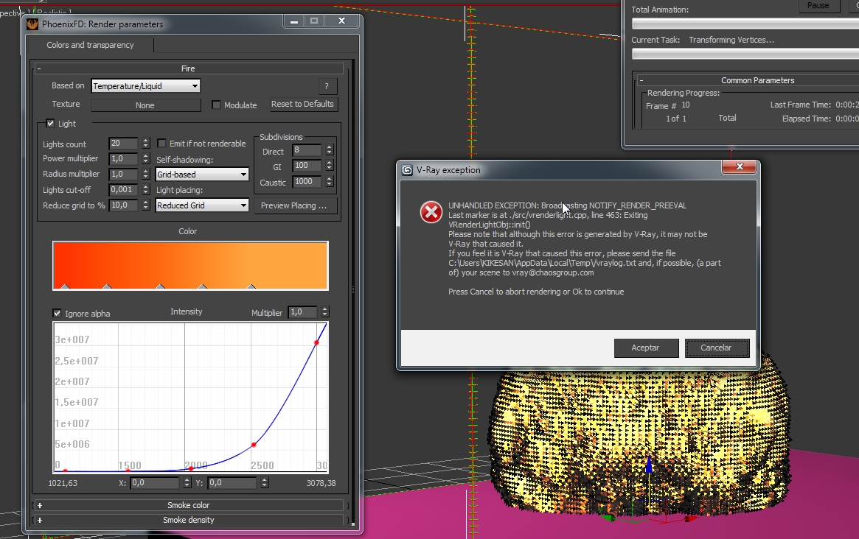
Task: Click the Power multiplier field
Action: pos(123,159)
